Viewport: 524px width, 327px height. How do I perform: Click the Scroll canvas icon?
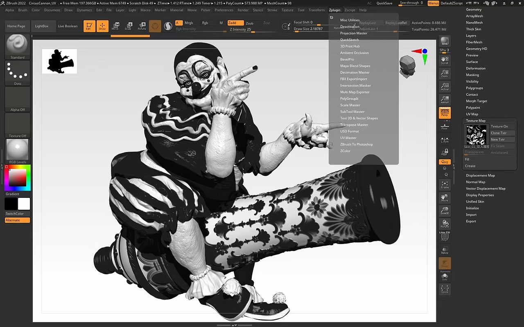click(445, 60)
